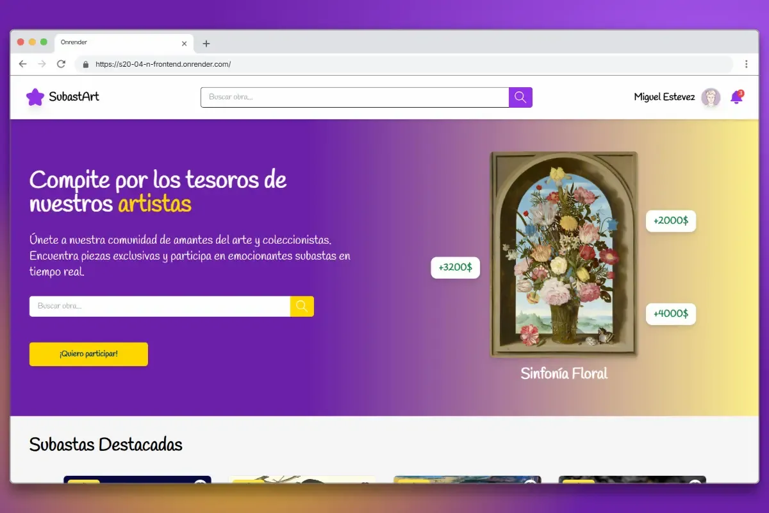Click the 'SubastArt' brand name text
This screenshot has height=513, width=769.
[74, 97]
